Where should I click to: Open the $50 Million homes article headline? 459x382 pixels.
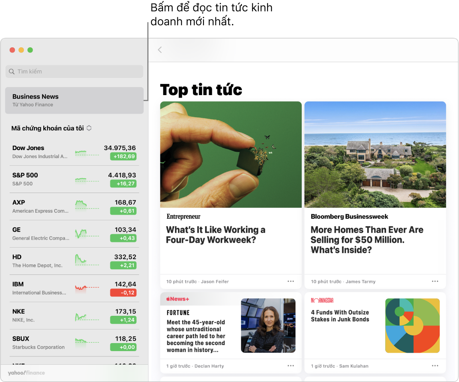[x=367, y=240]
